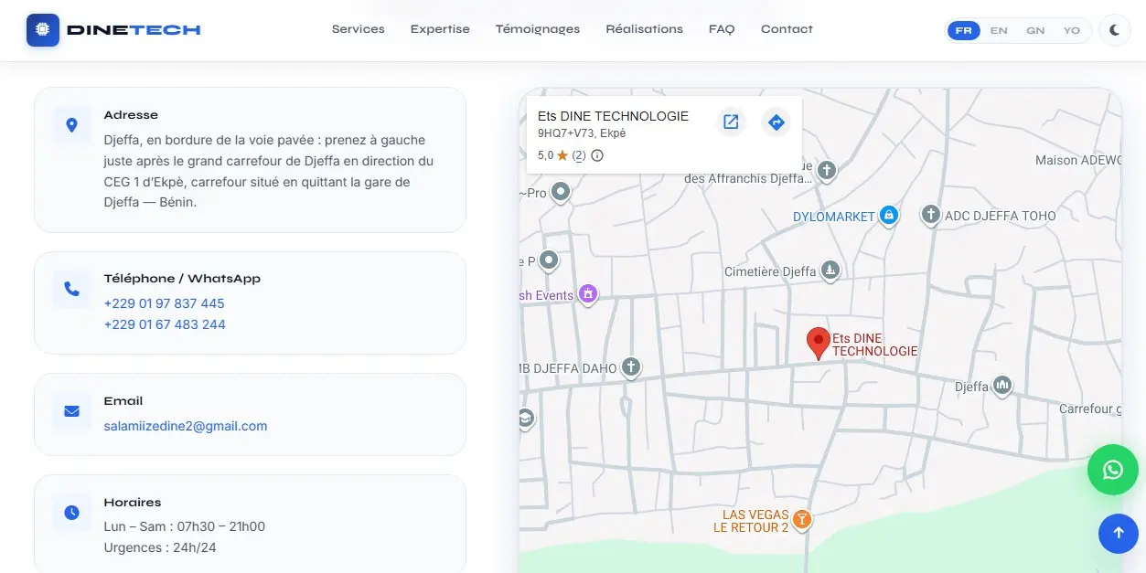Viewport: 1146px width, 573px height.
Task: Open the WhatsApp chat bubble icon
Action: (x=1112, y=470)
